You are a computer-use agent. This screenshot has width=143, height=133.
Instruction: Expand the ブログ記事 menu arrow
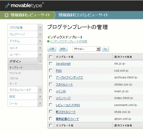[40, 28]
